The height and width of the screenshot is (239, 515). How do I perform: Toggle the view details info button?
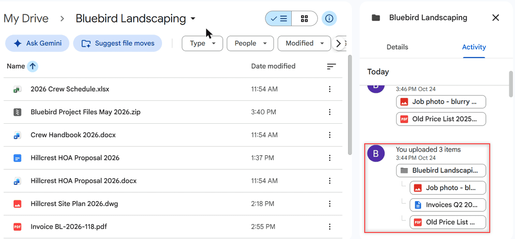pos(329,19)
